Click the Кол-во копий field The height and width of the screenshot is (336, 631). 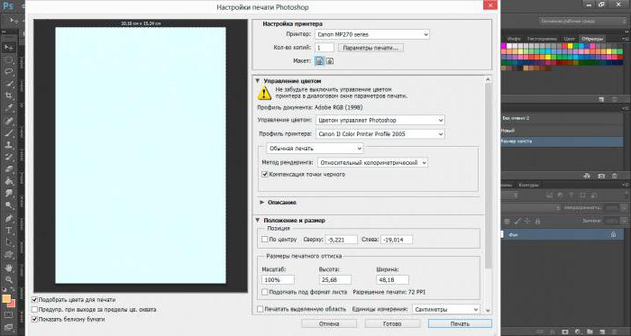point(325,48)
